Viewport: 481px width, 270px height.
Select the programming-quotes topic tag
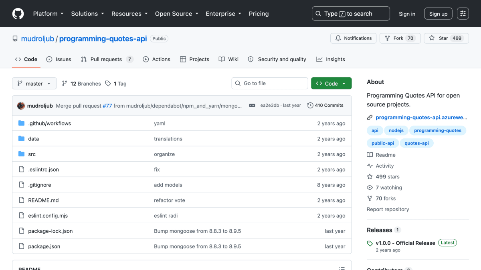click(x=438, y=130)
